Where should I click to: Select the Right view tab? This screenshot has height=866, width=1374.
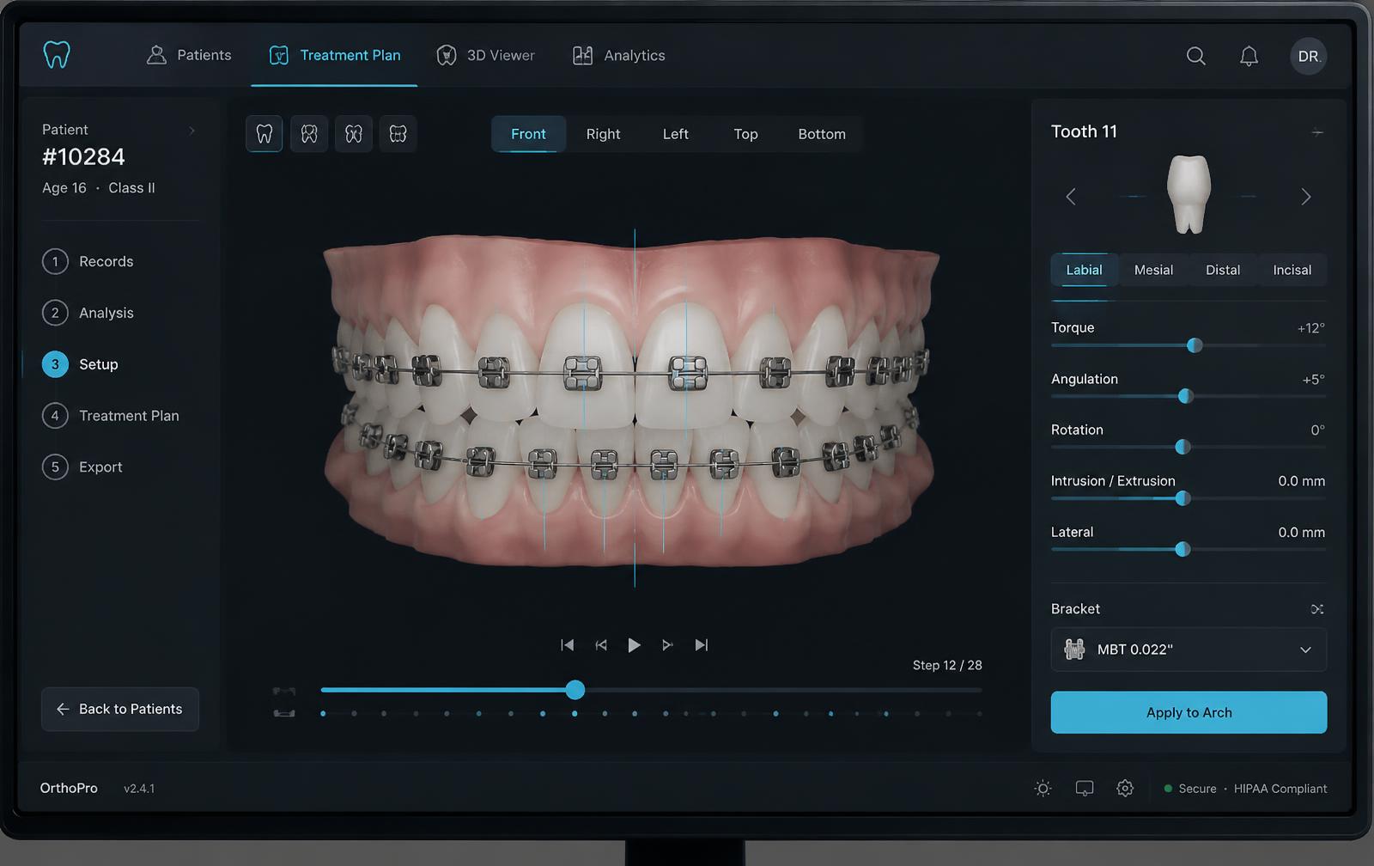[603, 134]
